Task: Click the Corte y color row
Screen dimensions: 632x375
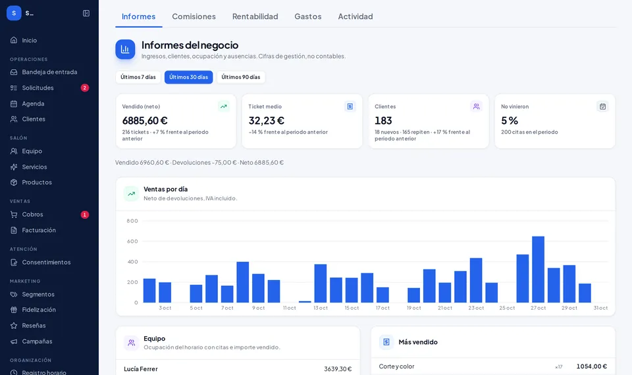Action: pos(493,366)
